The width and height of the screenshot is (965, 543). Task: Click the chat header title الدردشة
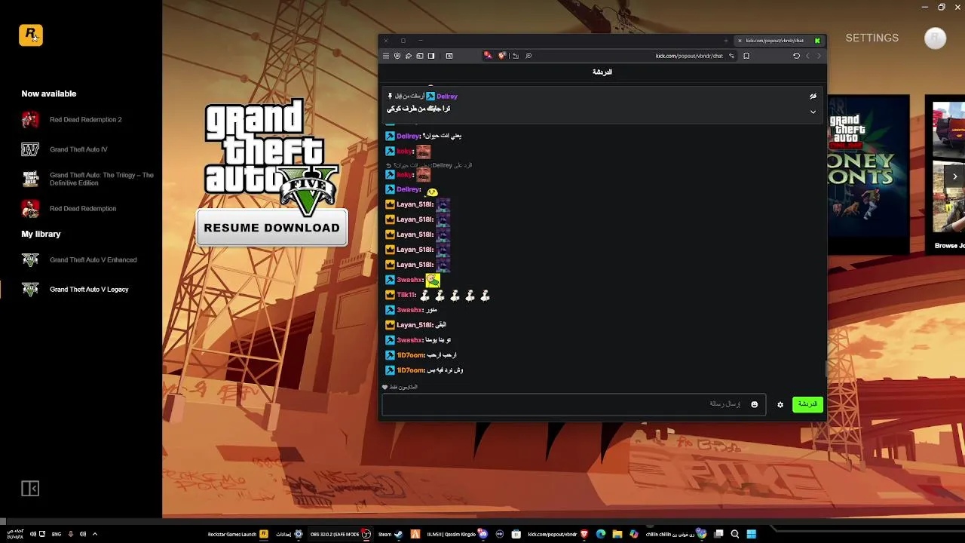602,72
